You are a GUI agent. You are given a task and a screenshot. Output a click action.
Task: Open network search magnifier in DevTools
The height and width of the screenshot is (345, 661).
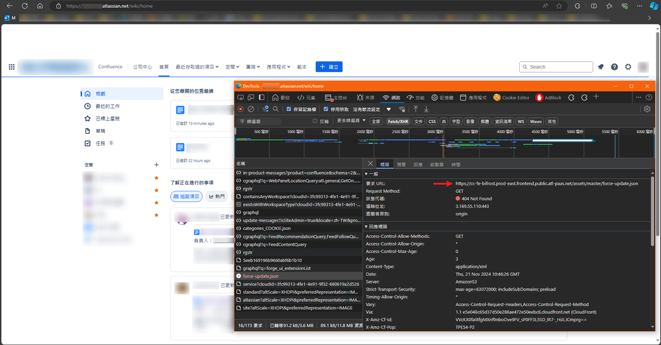click(276, 109)
